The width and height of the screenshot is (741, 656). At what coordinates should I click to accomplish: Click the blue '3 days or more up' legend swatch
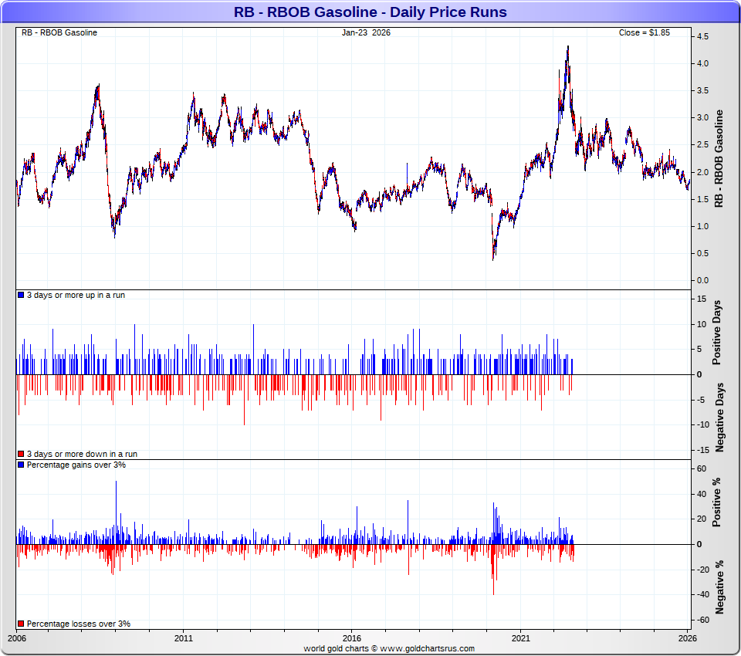pyautogui.click(x=21, y=296)
